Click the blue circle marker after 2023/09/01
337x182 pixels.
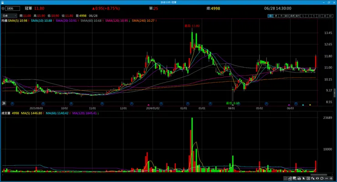coord(43,103)
